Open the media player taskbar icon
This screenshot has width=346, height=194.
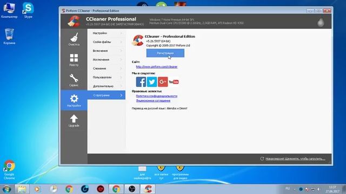[37, 189]
